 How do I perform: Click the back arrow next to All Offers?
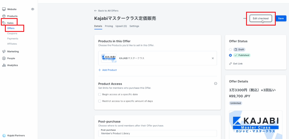(x=95, y=11)
